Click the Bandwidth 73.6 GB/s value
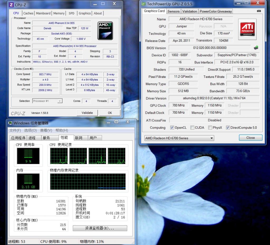This screenshot has height=245, width=270. [x=243, y=91]
